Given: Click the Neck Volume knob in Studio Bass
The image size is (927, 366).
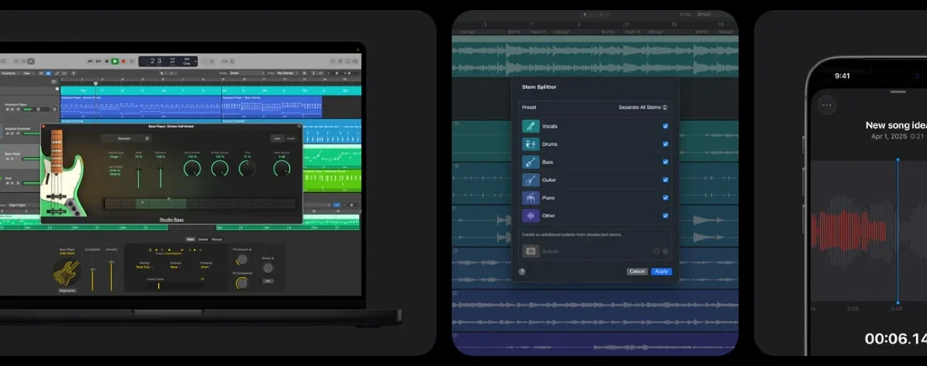Looking at the screenshot, I should click(x=192, y=168).
